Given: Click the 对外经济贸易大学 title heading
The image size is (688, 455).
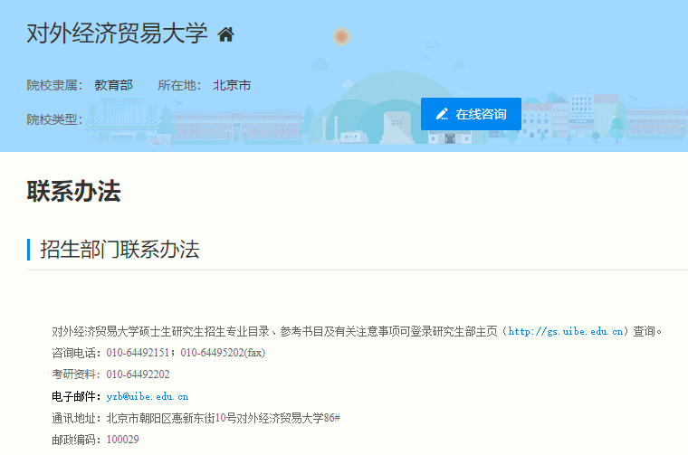Looking at the screenshot, I should [117, 33].
